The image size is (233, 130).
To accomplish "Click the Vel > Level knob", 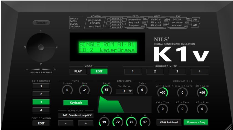I will (x=162, y=92).
